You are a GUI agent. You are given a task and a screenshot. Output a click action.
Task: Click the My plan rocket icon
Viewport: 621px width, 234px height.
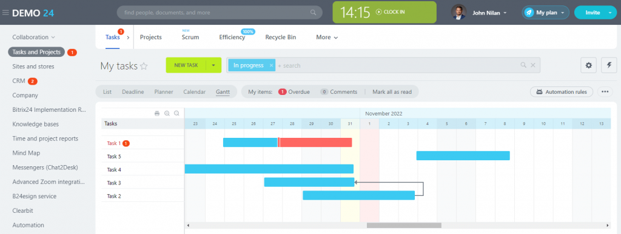(529, 13)
